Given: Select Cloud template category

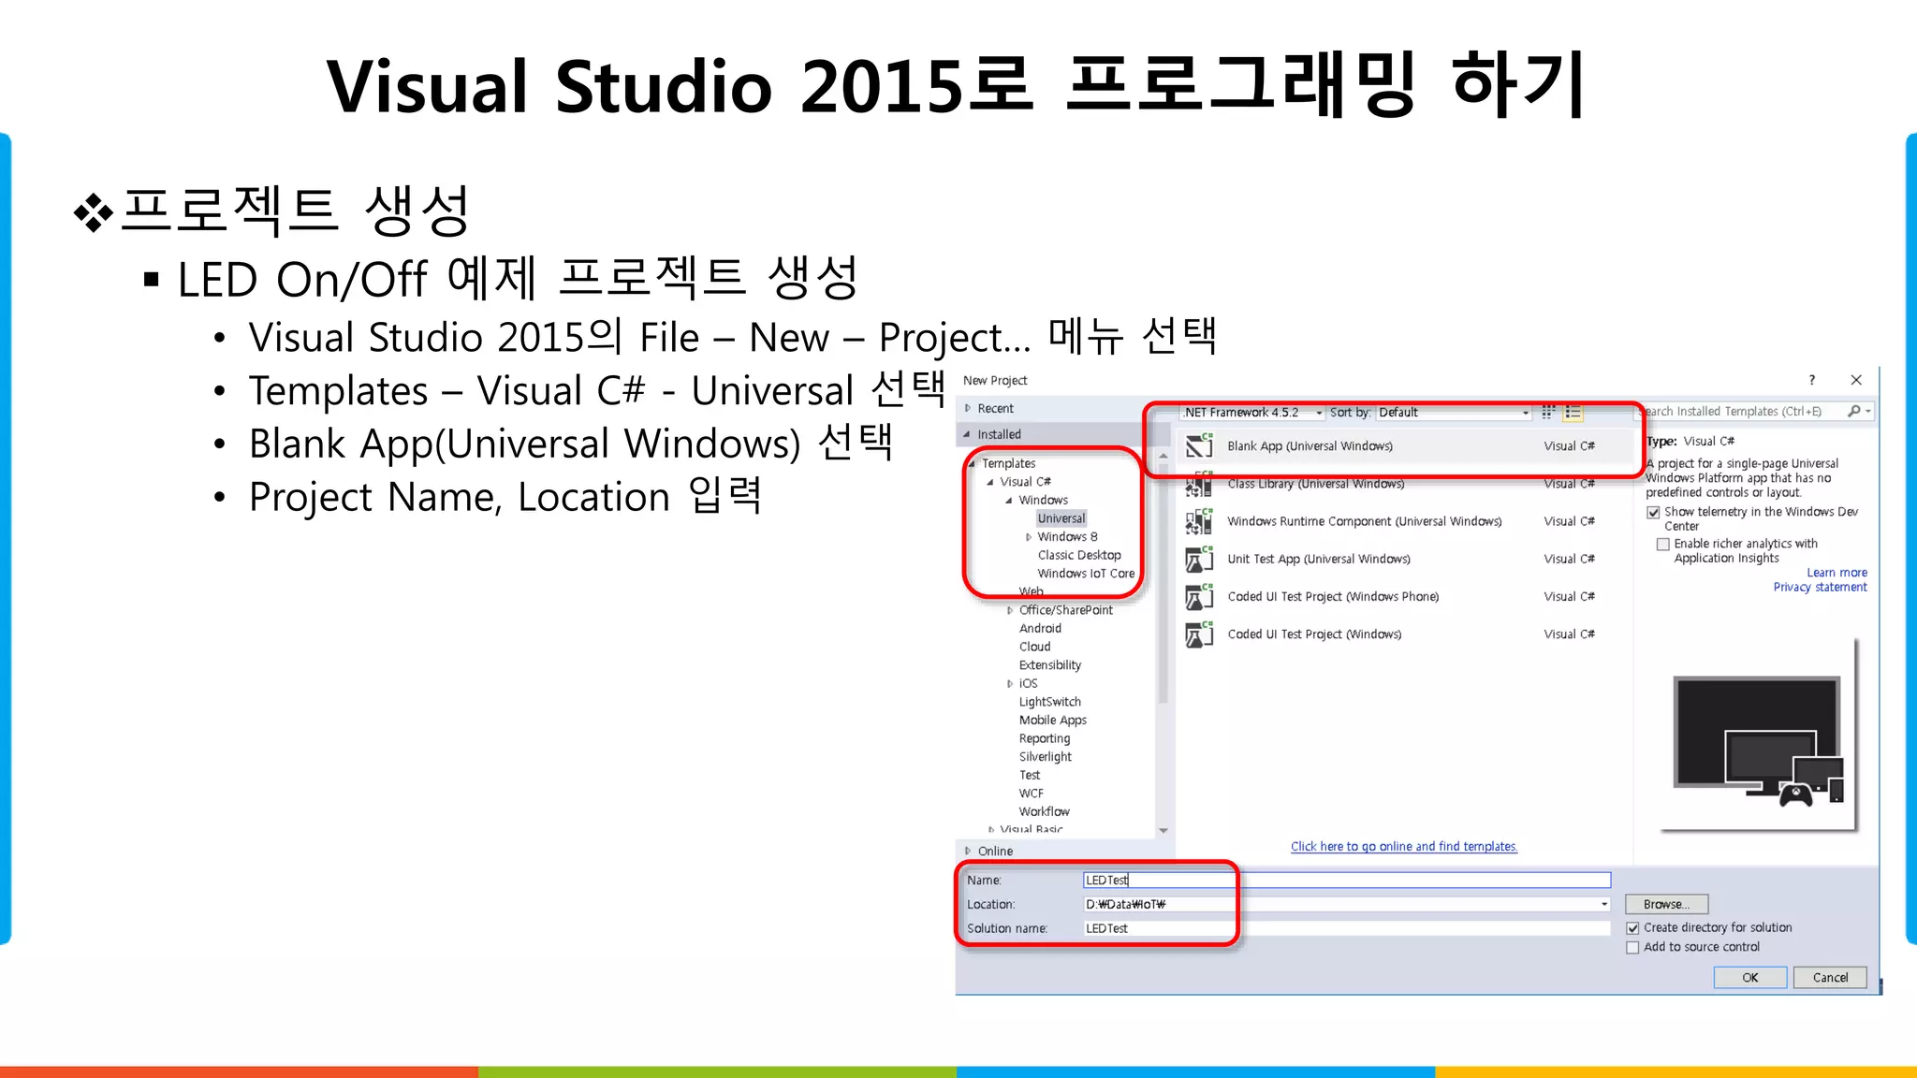Looking at the screenshot, I should pos(1034,647).
